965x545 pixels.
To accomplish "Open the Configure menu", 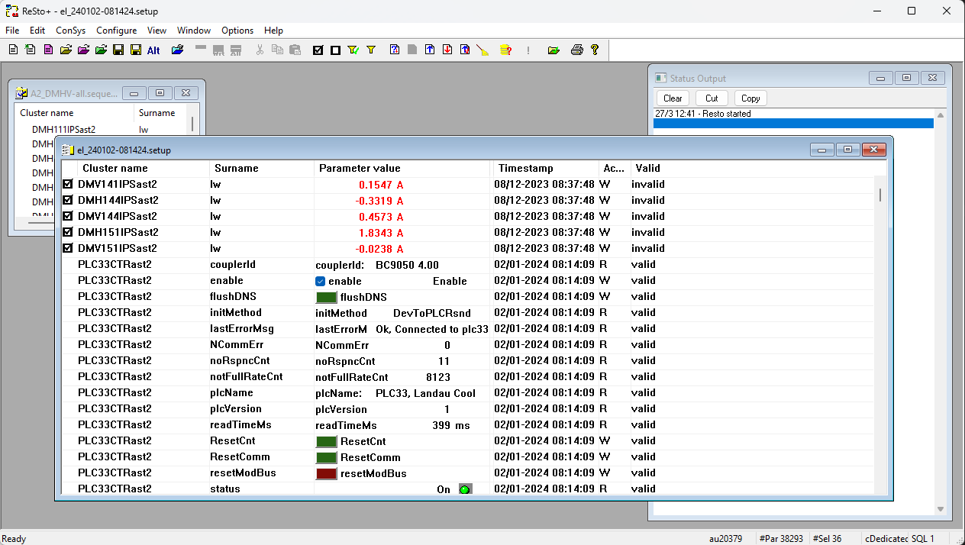I will 116,31.
